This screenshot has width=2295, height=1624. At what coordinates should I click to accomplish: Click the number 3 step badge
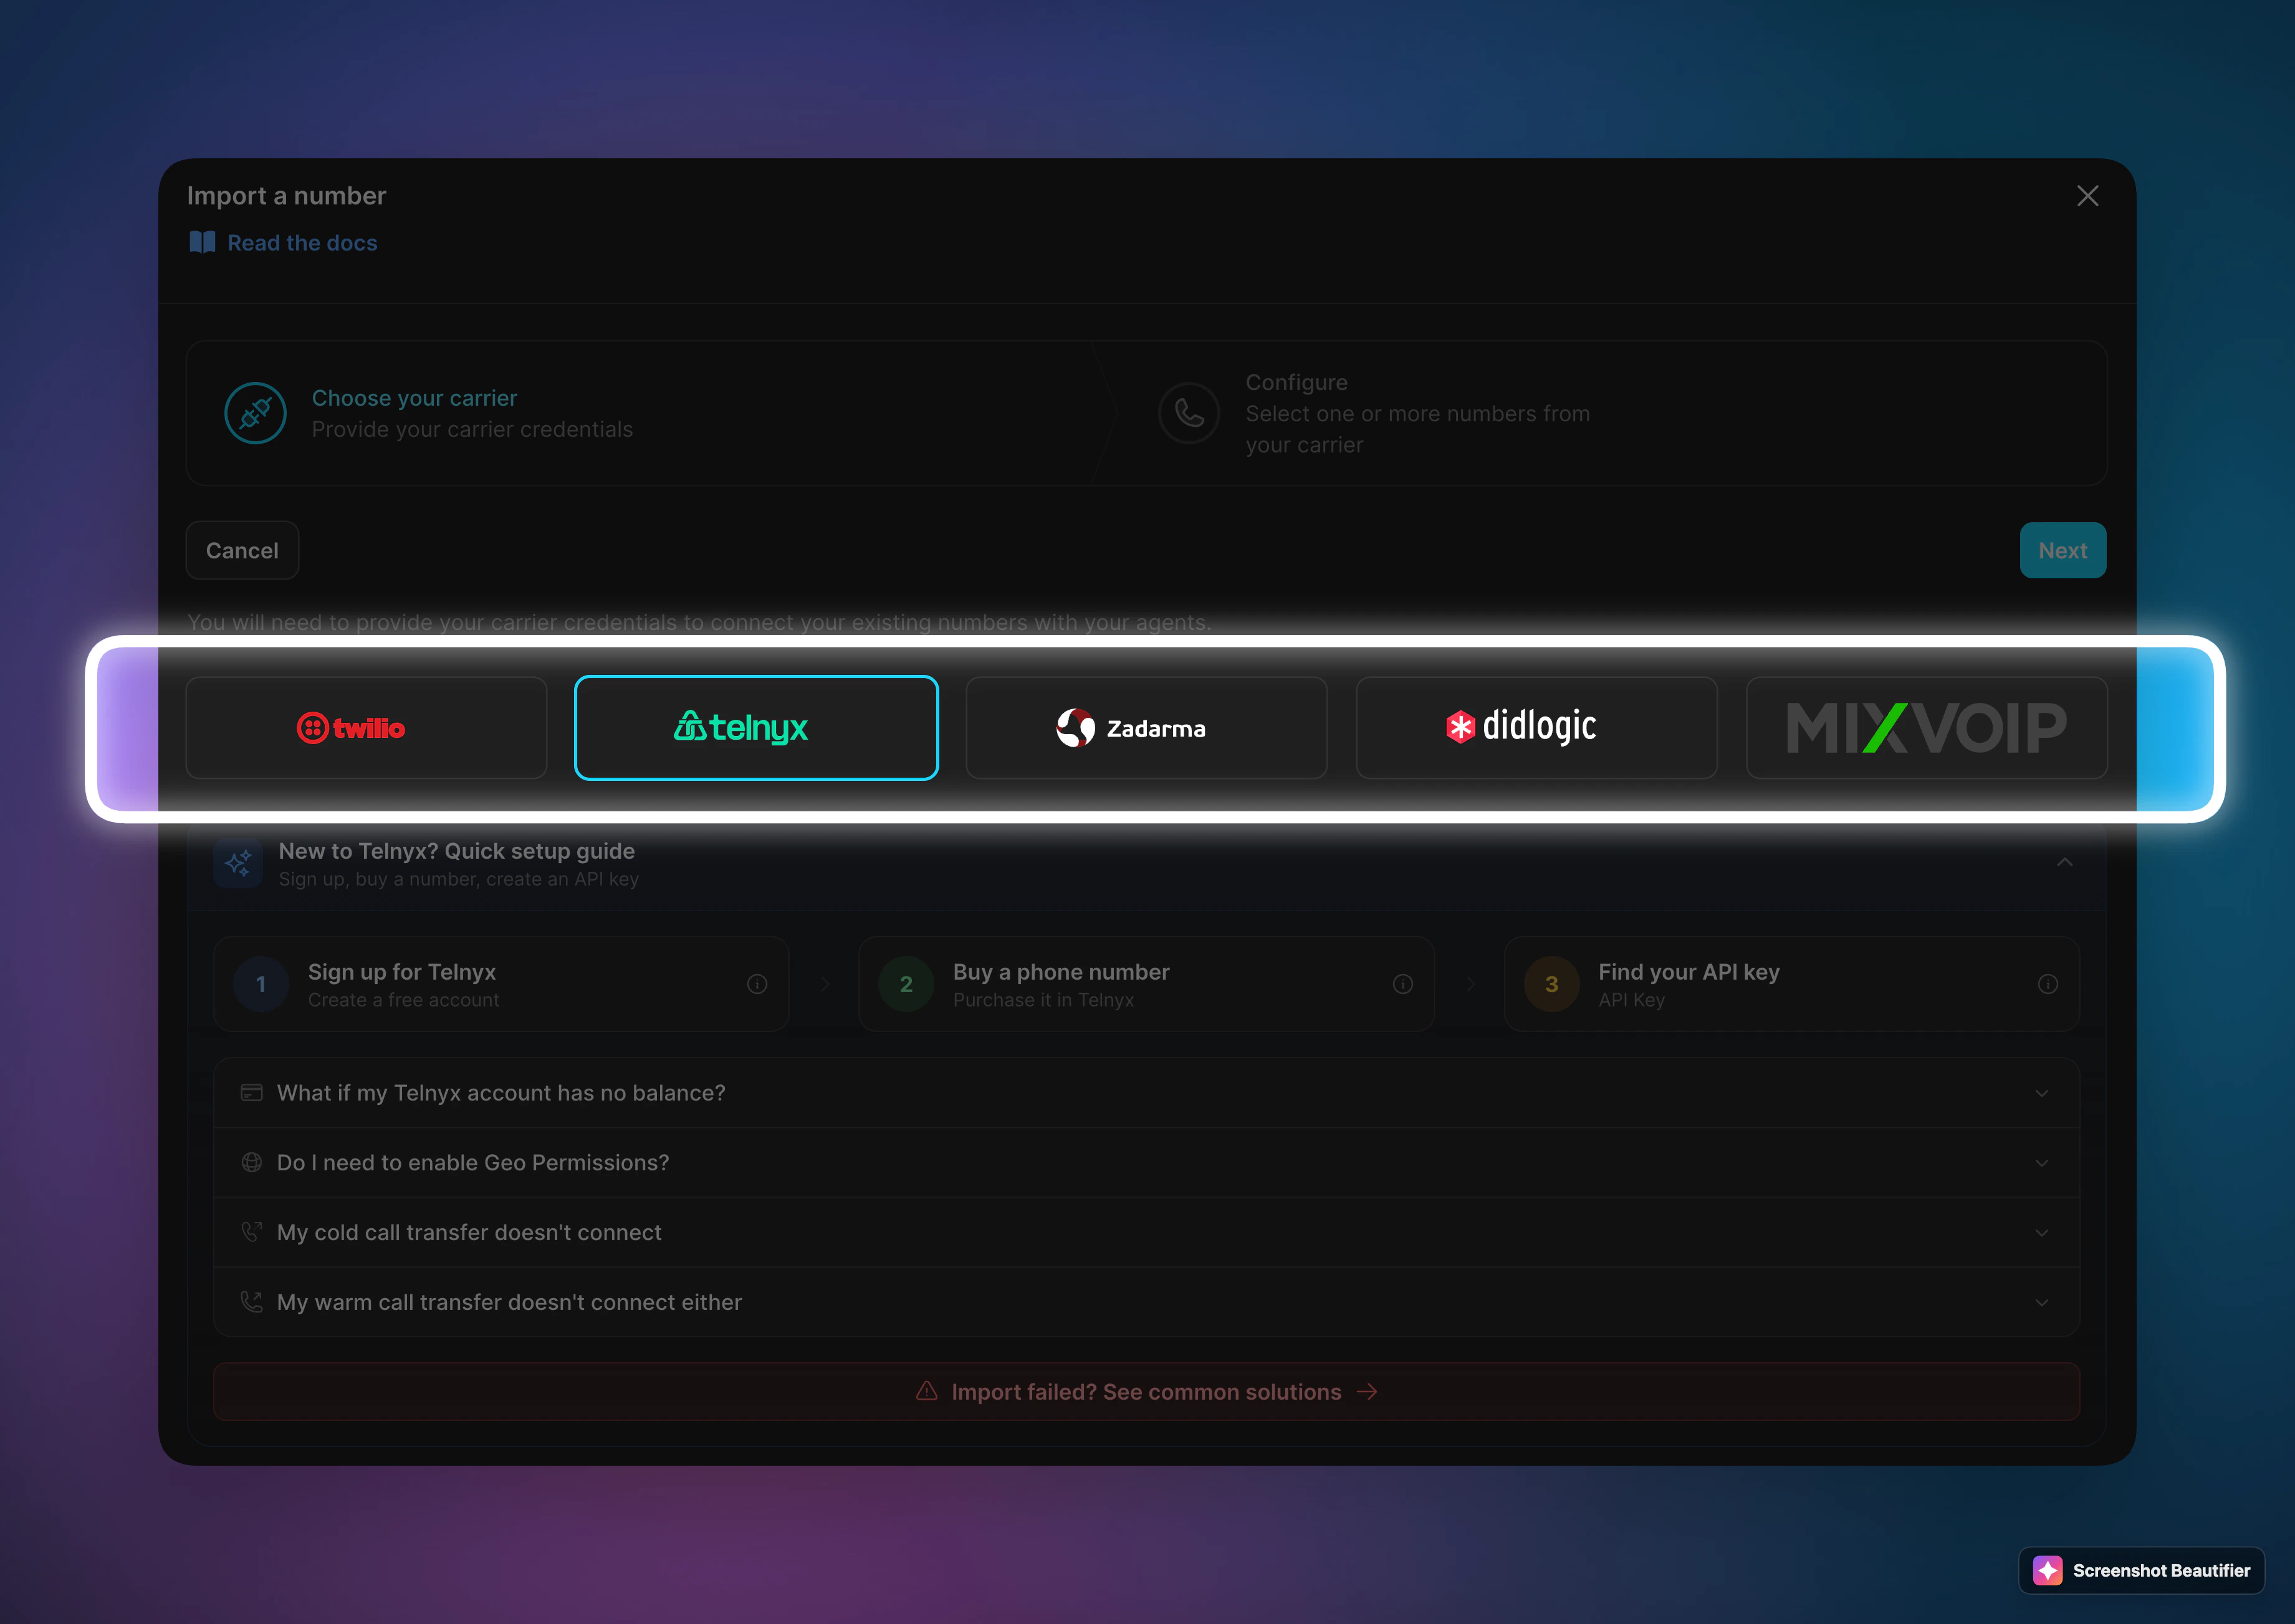(1552, 984)
